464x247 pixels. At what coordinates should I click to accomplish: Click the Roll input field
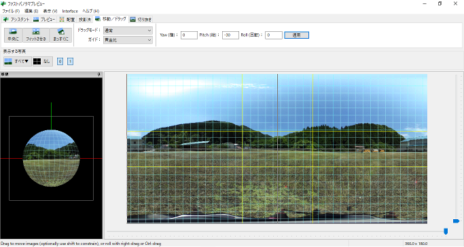pos(274,35)
